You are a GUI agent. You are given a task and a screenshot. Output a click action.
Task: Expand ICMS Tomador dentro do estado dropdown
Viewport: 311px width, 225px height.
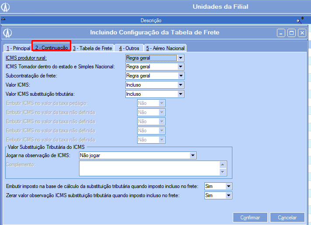pyautogui.click(x=181, y=67)
